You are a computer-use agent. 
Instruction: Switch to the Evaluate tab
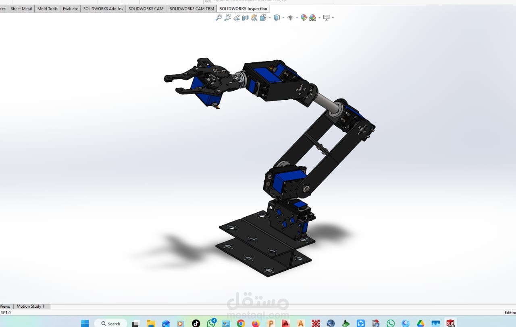(x=71, y=8)
